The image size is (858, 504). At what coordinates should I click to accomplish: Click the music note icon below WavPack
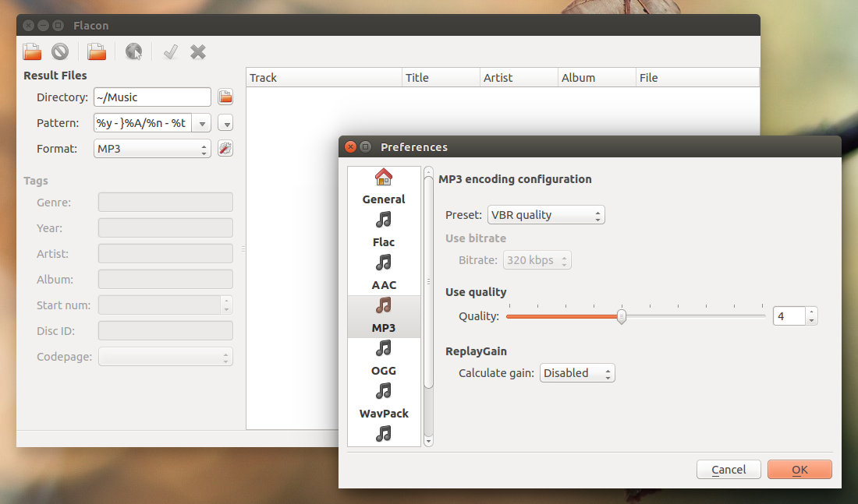point(384,434)
